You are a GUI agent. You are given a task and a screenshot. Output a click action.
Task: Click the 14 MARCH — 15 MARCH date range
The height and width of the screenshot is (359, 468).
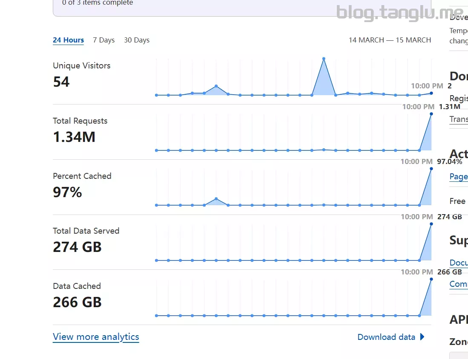390,40
